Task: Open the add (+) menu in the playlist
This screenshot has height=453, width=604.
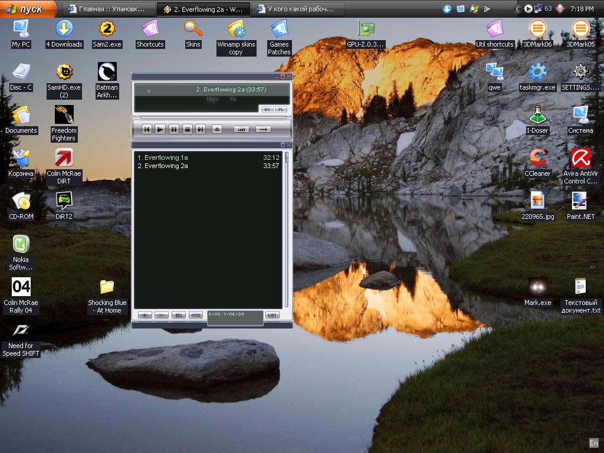Action: tap(145, 315)
